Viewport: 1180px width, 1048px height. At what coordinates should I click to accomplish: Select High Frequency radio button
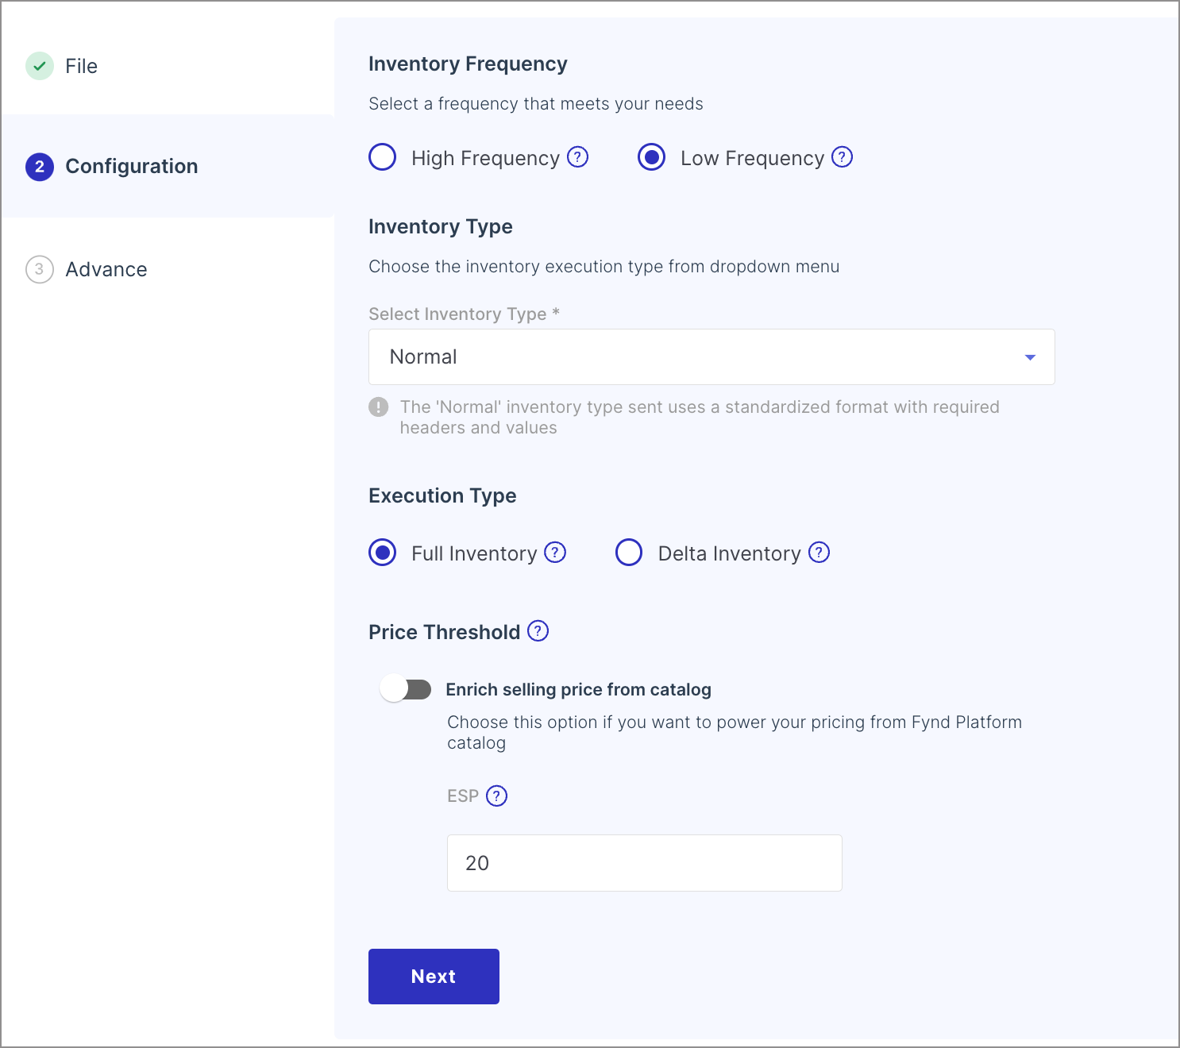[x=383, y=157]
